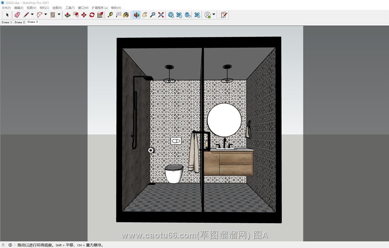Open the 编辑(E) menu
This screenshot has height=248, width=389.
coord(18,8)
